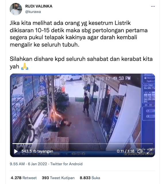
Task: Click the 543,5 rb tayangan view count
Action: tap(37, 151)
